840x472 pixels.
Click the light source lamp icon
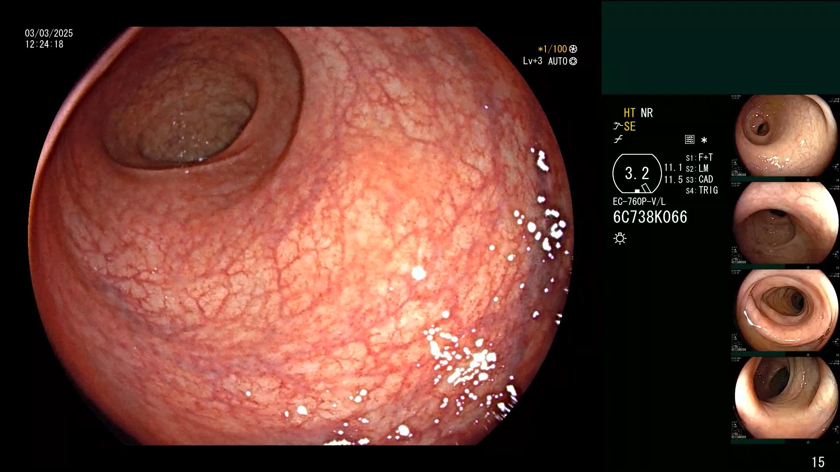coord(620,238)
